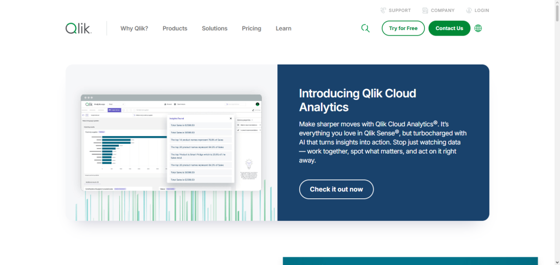Open the COMPANY link

coord(442,10)
